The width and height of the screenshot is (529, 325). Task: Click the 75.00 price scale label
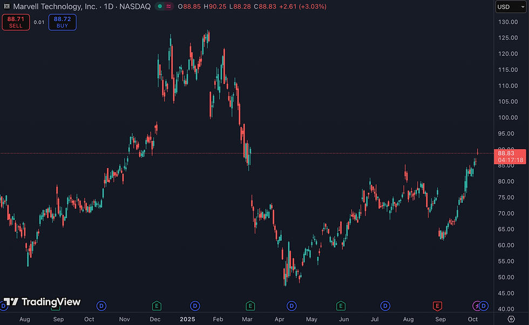(x=506, y=198)
